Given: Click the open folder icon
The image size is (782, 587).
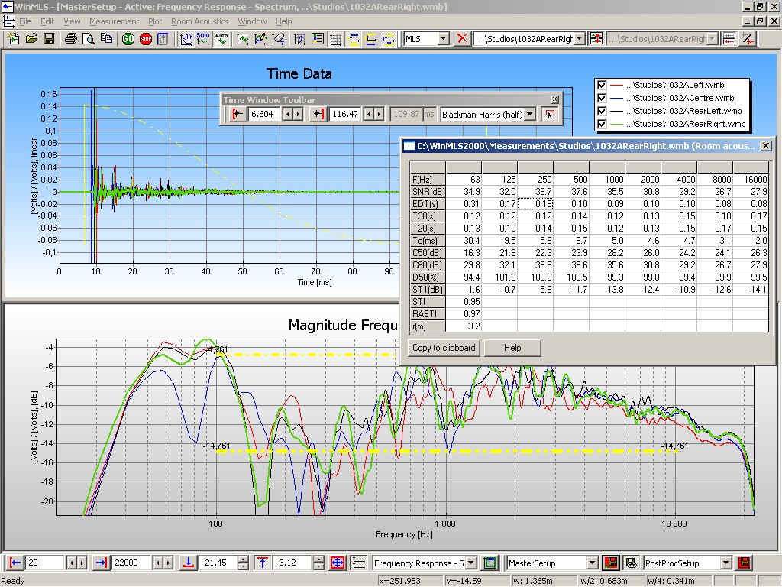Looking at the screenshot, I should click(x=31, y=39).
